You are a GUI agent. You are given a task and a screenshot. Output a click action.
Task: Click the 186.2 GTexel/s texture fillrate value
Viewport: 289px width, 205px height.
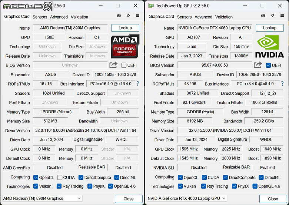pos(264,102)
